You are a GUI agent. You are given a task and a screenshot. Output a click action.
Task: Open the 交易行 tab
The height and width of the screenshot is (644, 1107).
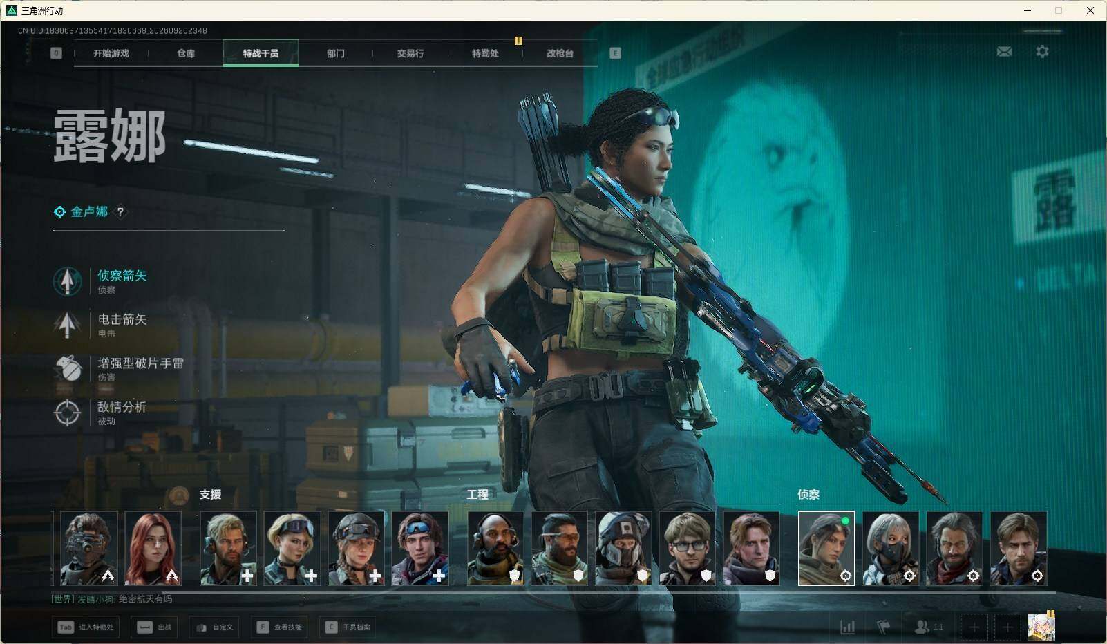coord(410,53)
